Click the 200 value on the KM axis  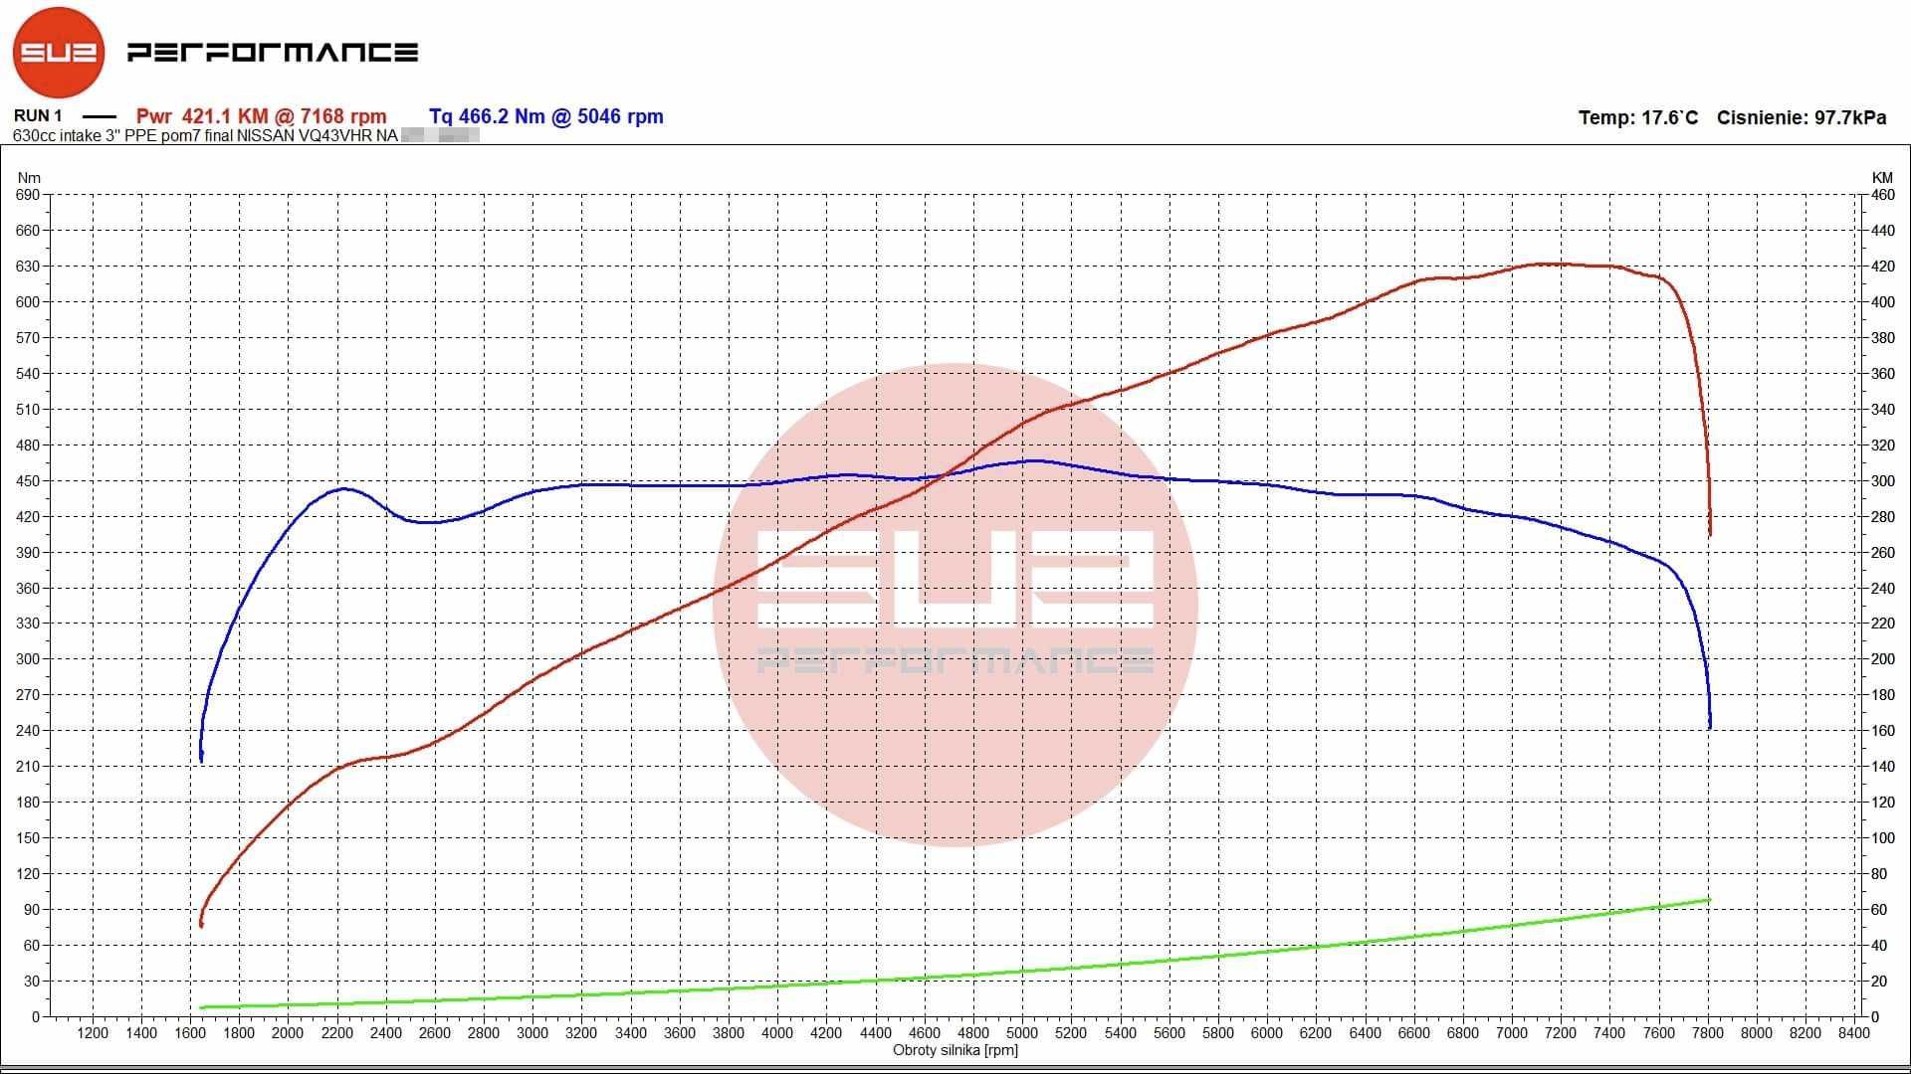[x=1883, y=659]
